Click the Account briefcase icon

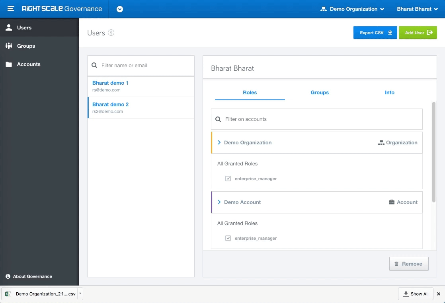(391, 202)
